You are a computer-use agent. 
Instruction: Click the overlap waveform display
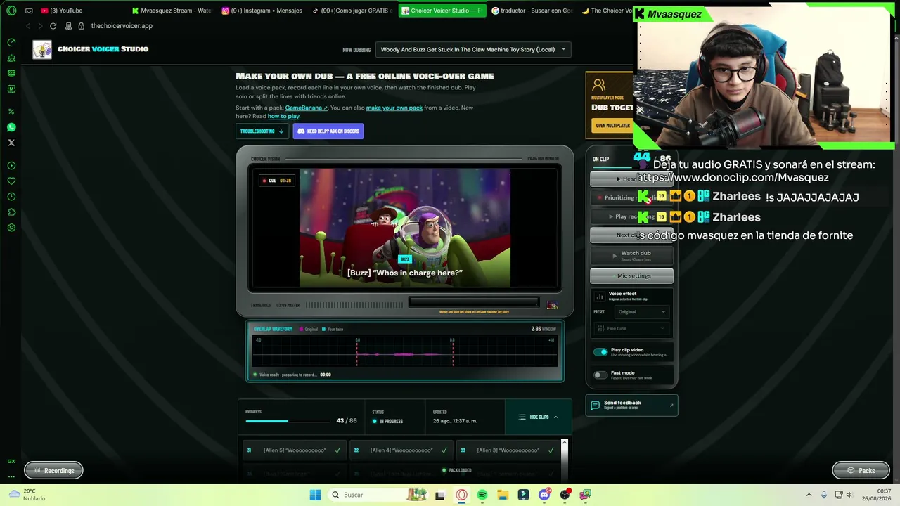(405, 351)
